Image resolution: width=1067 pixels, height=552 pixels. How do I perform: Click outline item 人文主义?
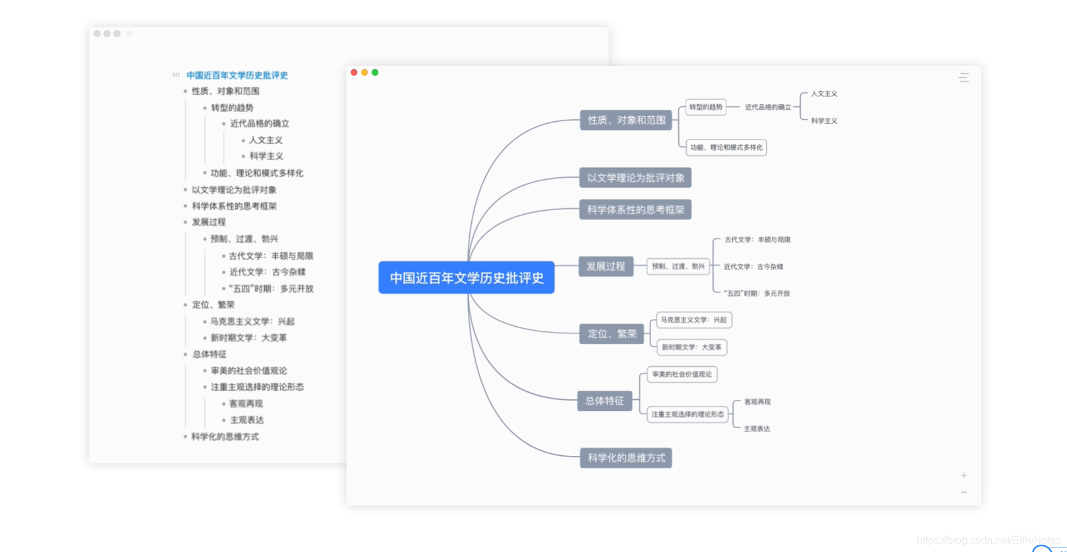coord(266,140)
